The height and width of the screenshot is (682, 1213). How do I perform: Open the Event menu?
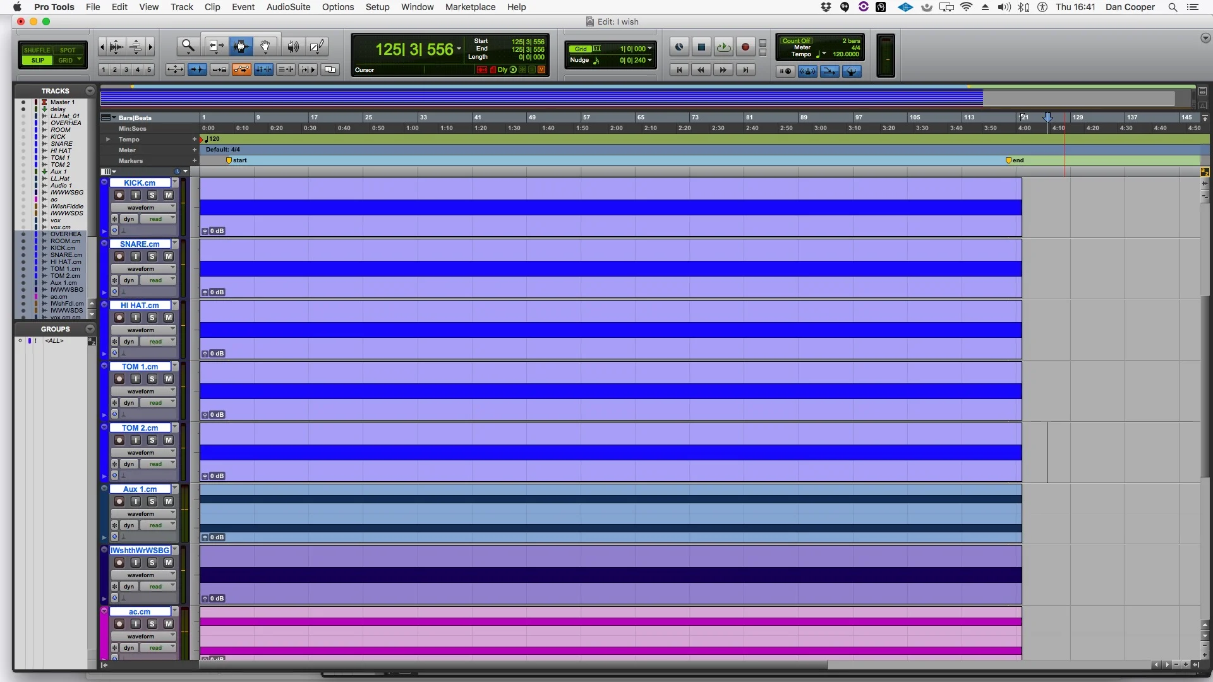tap(243, 7)
